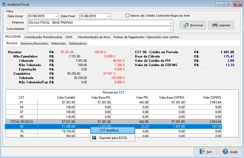Click the Valor COFINS column header

click(212, 97)
